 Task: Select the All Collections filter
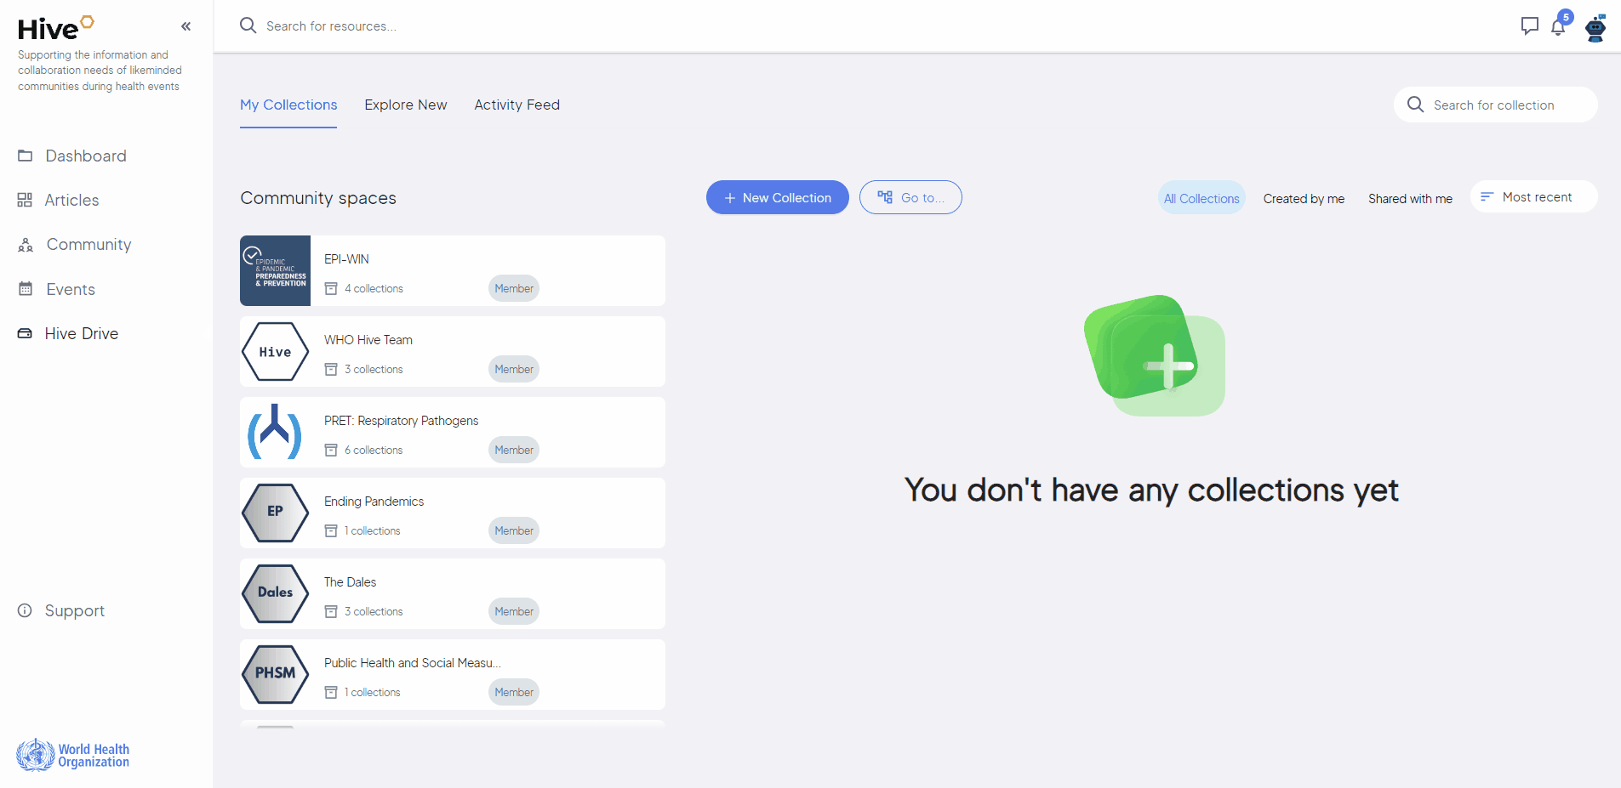coord(1201,198)
